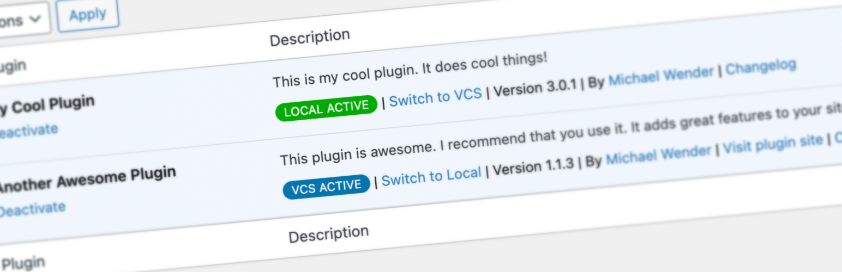Click the green LOCAL ACTIVE badge
Viewport: 842px width, 272px height.
[326, 108]
